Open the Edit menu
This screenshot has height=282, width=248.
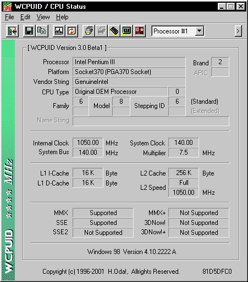[x=25, y=17]
